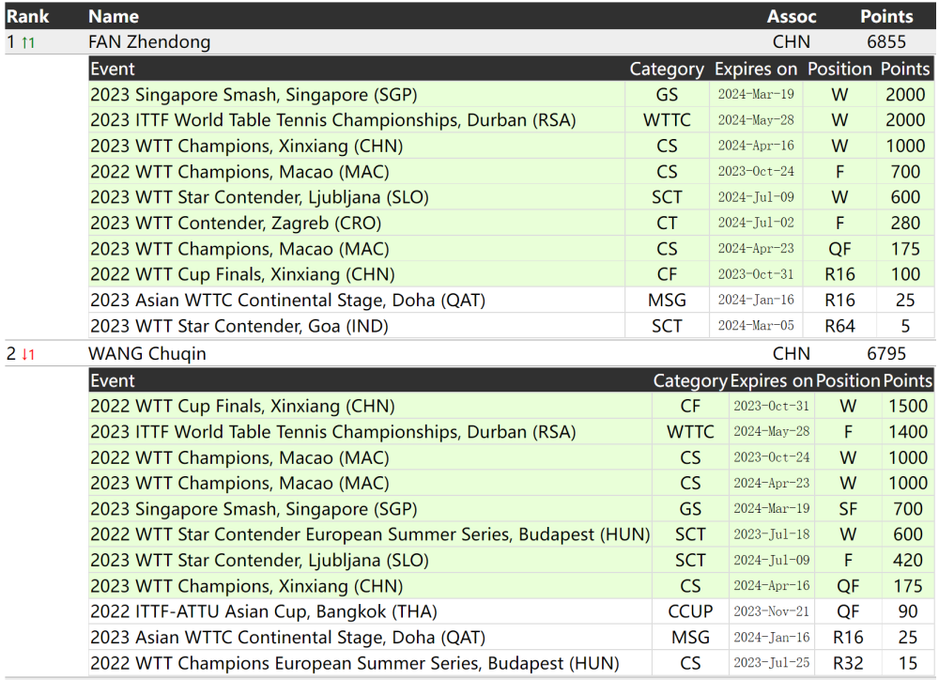
Task: Select player name WANG Chuqin
Action: [x=146, y=354]
